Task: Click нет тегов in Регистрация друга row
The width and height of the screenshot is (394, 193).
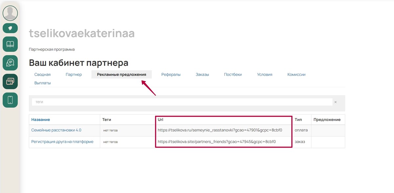Action: (110, 142)
